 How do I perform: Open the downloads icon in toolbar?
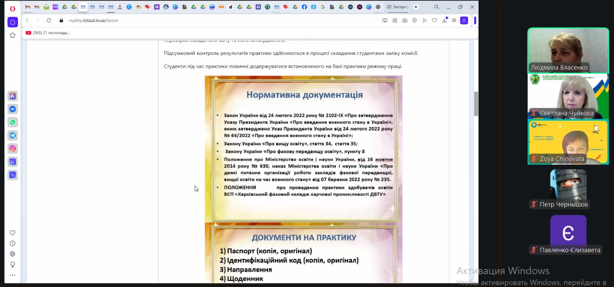tap(444, 20)
